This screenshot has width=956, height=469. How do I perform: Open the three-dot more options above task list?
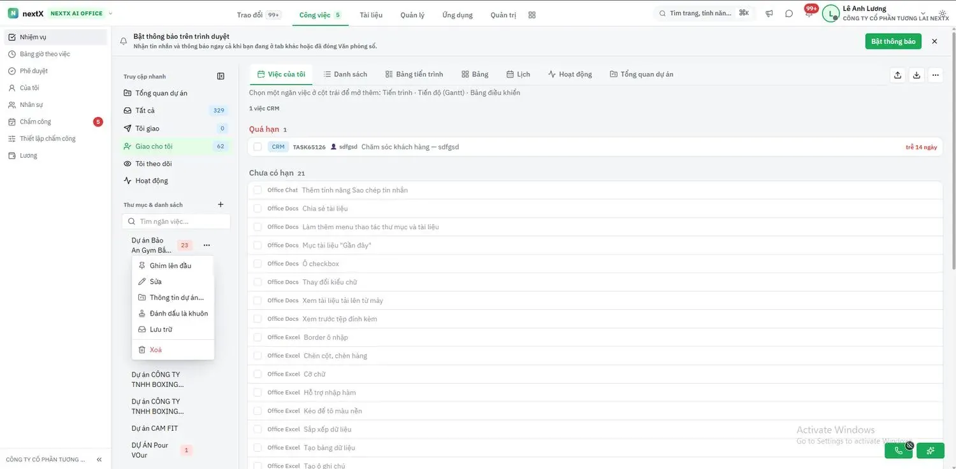coord(935,75)
